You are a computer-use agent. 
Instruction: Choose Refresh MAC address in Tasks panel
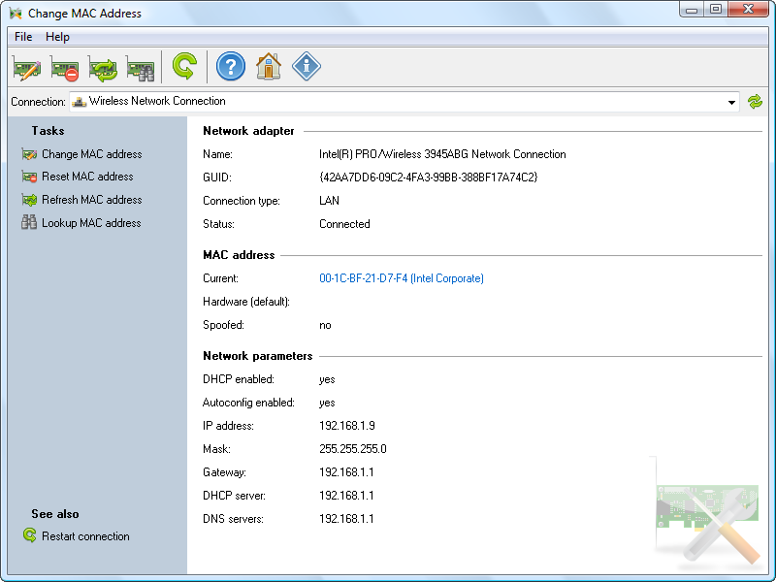coord(91,200)
